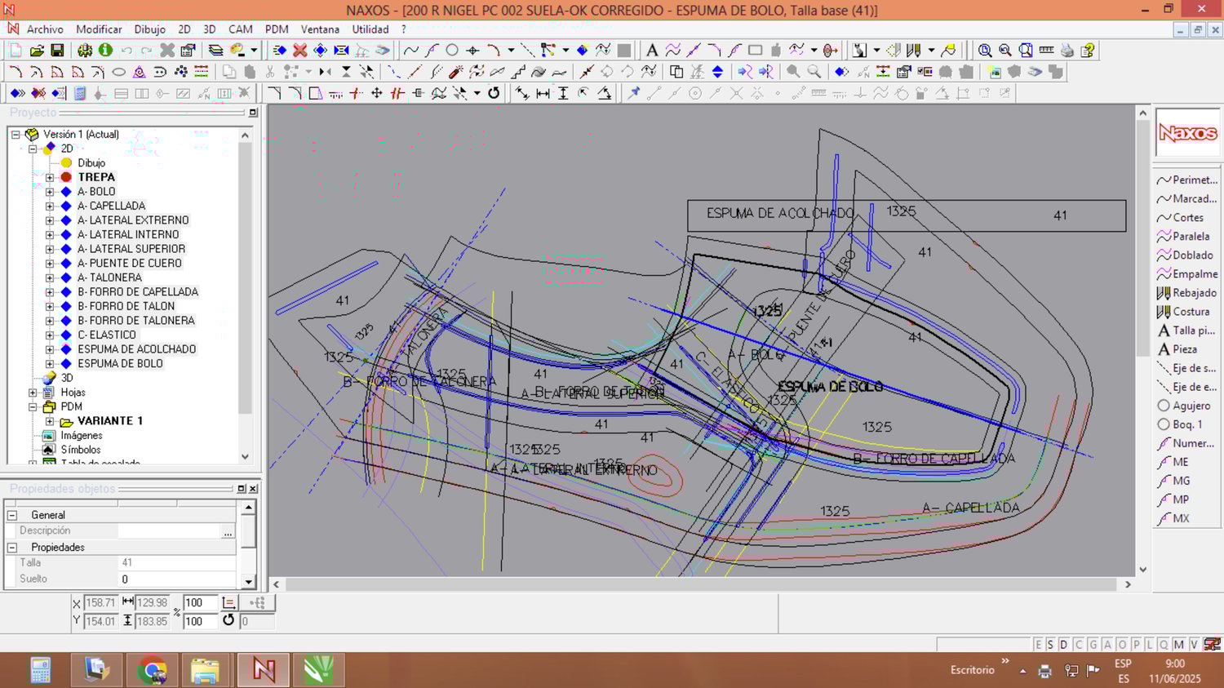Select the Cortes line type
This screenshot has width=1224, height=688.
click(x=1180, y=217)
